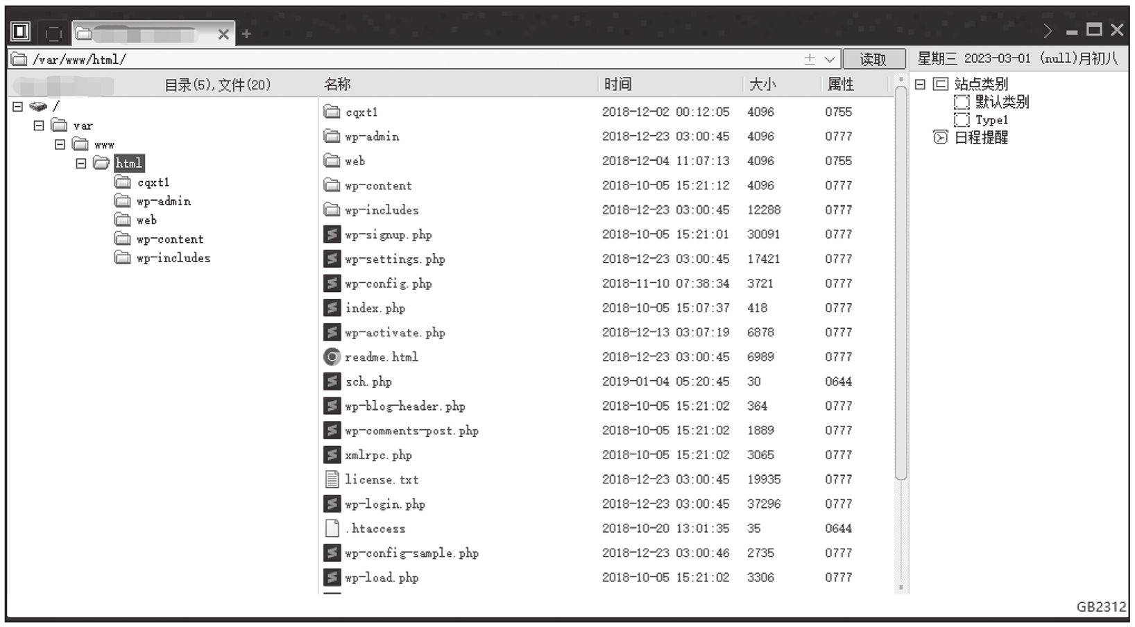Click .htaccess blank file icon
1135x627 pixels.
332,529
